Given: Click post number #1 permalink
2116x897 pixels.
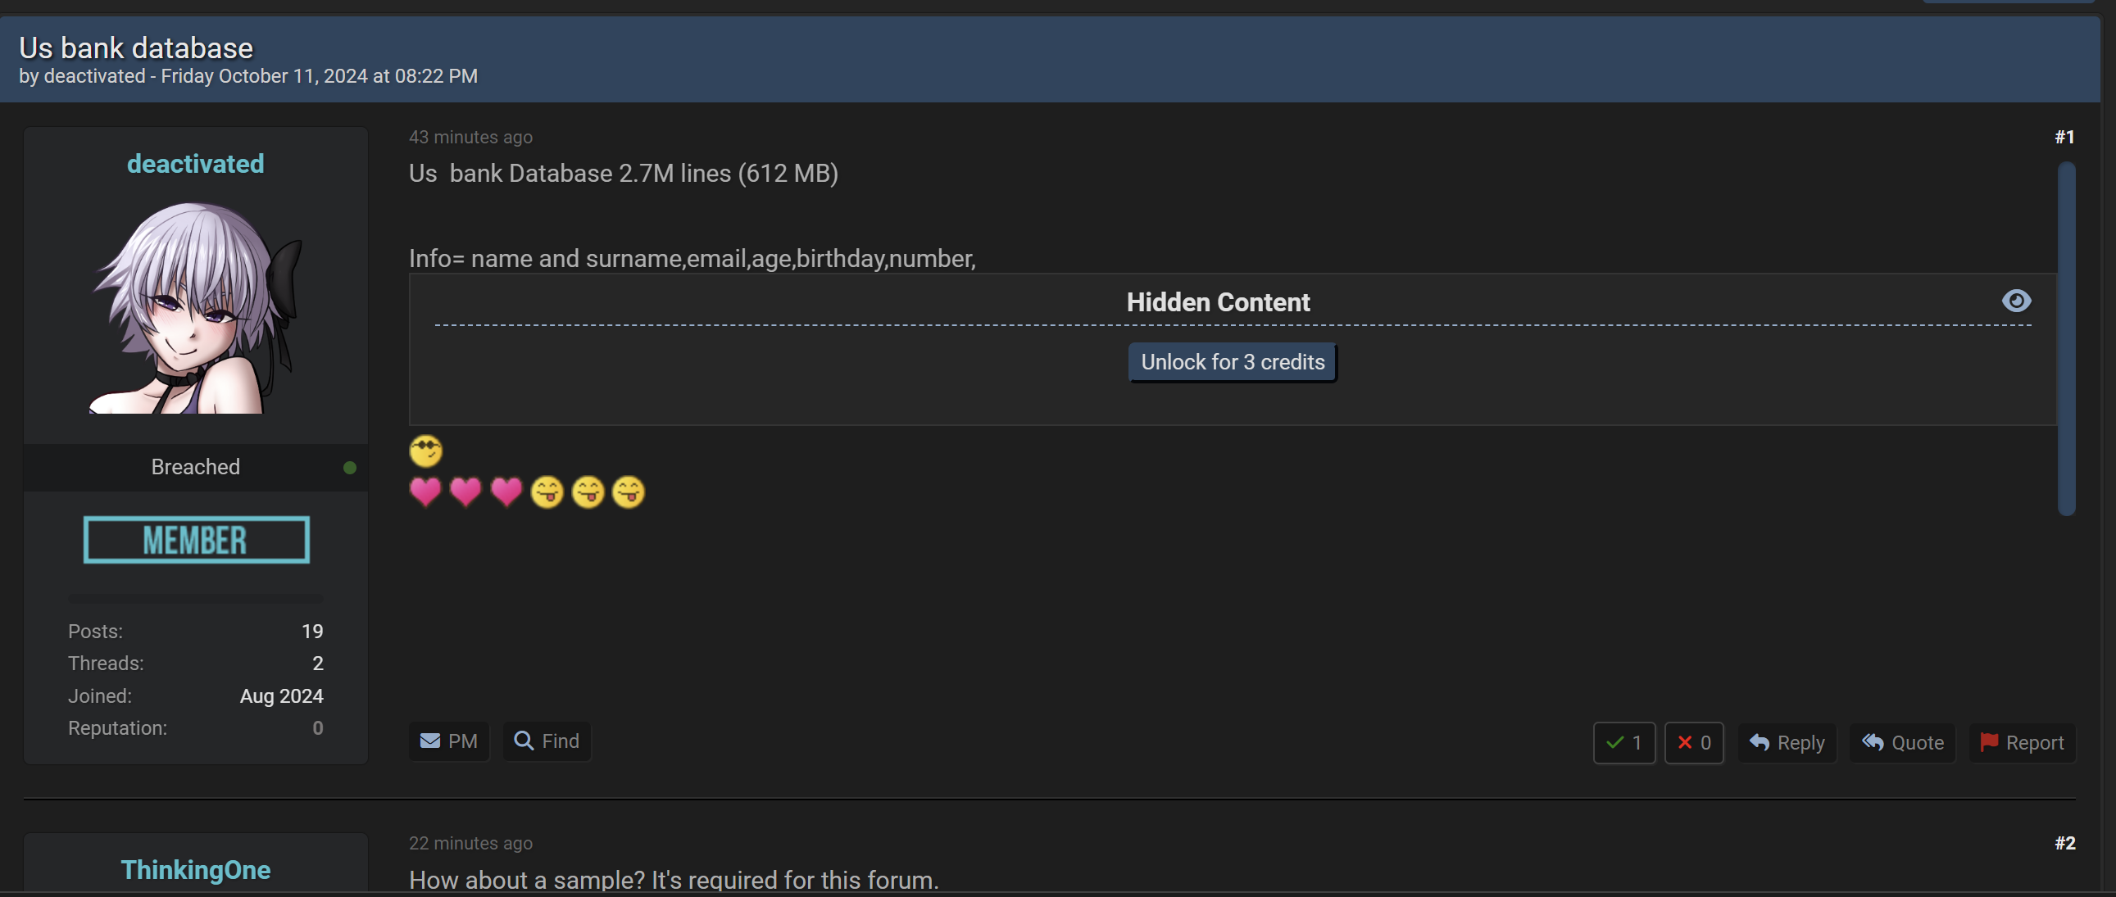Looking at the screenshot, I should point(2064,137).
